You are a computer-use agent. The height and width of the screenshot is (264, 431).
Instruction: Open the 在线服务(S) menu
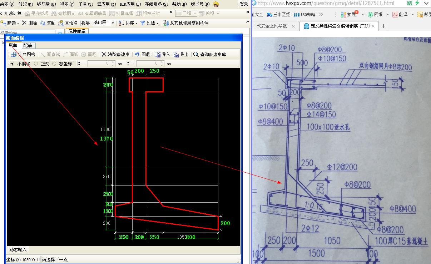[156, 4]
